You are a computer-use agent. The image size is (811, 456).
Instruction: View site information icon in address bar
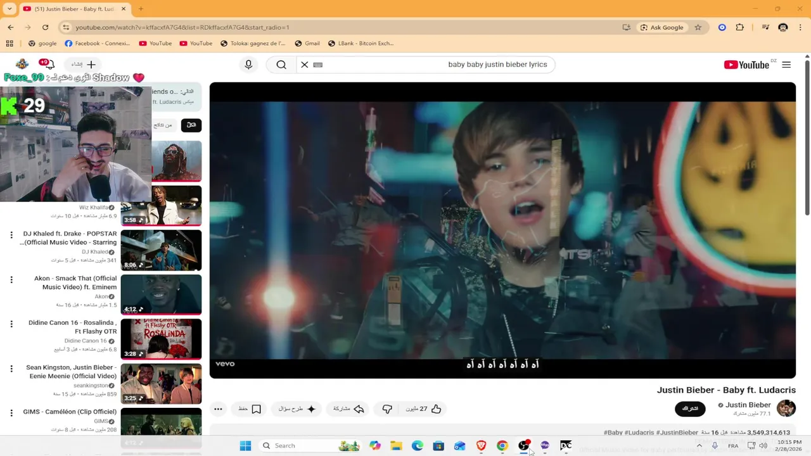66,27
